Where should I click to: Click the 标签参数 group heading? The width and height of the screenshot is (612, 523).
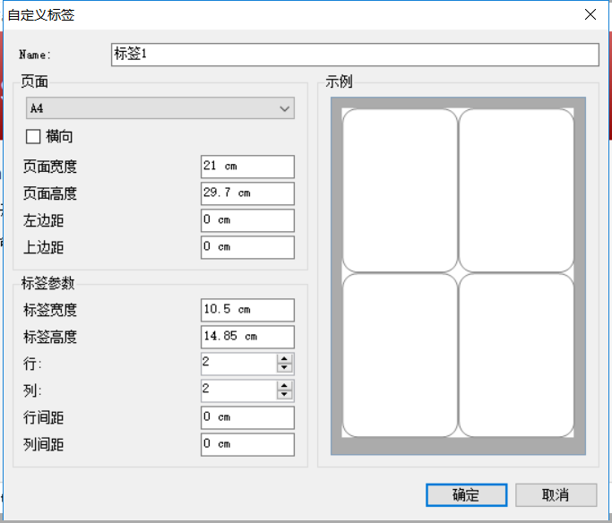coord(47,283)
